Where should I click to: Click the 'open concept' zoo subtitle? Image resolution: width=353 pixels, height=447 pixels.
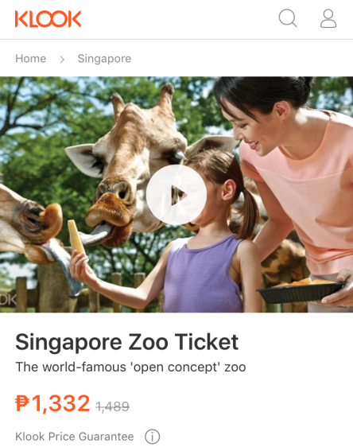point(130,367)
